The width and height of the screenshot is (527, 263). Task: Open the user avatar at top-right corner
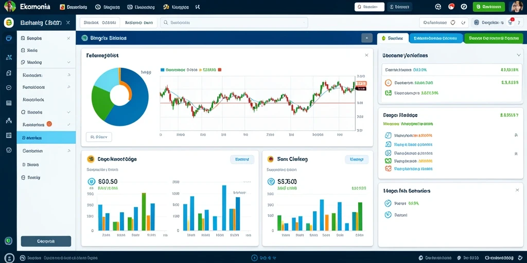516,7
